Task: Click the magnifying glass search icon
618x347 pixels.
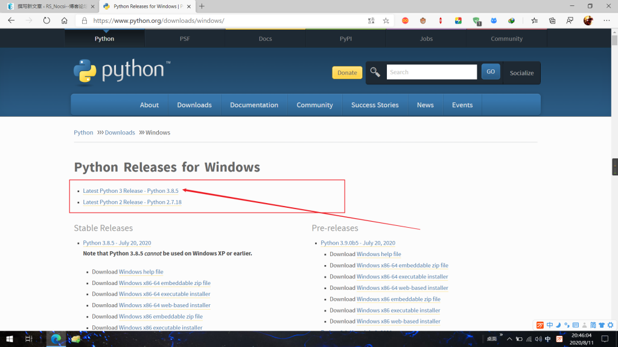Action: (375, 72)
